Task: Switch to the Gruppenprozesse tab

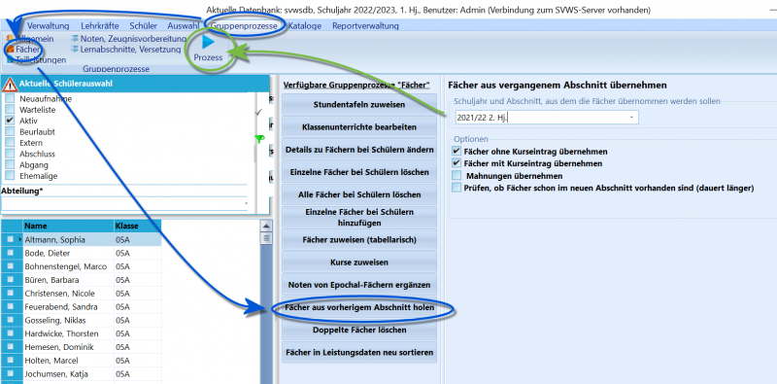Action: click(x=245, y=26)
